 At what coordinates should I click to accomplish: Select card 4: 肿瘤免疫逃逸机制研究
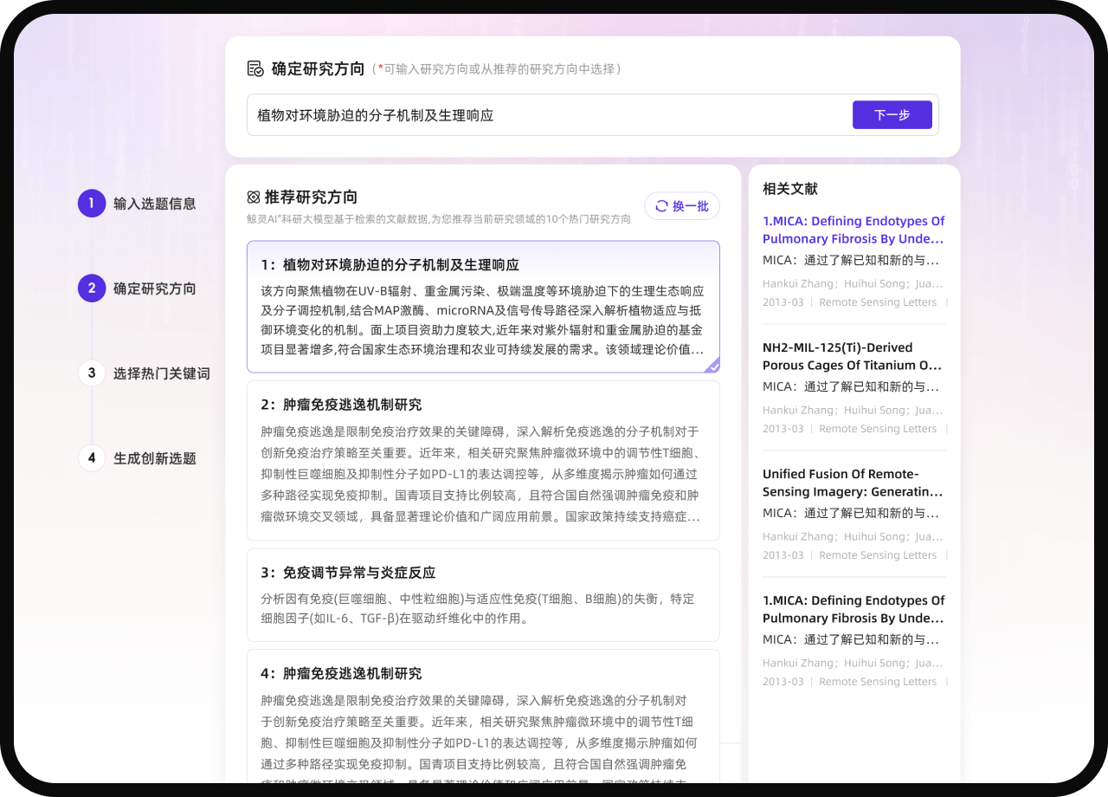pos(483,719)
